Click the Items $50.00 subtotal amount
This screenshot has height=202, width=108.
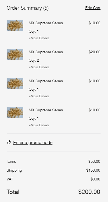(x=94, y=161)
